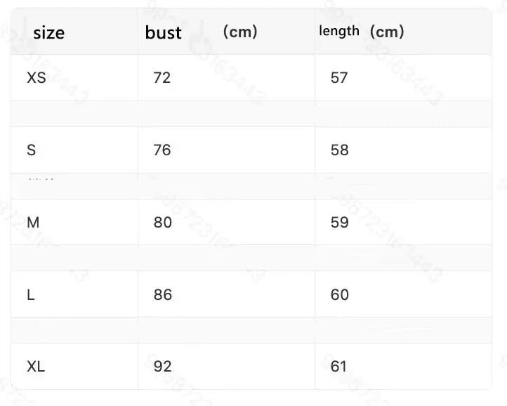Click length value 58
The image size is (507, 406).
point(339,150)
